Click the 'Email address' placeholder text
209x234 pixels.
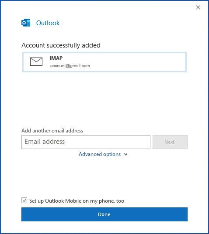pos(45,142)
